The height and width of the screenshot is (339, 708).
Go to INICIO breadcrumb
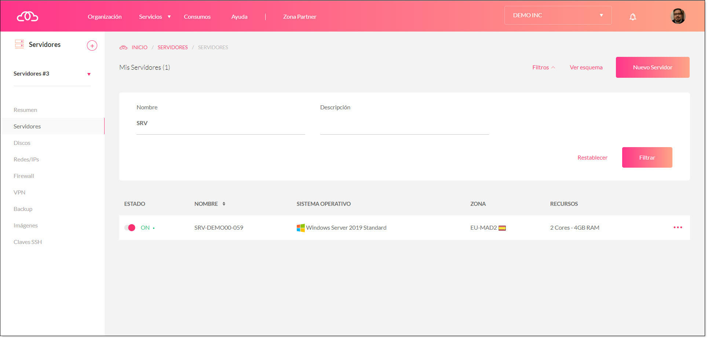tap(139, 47)
